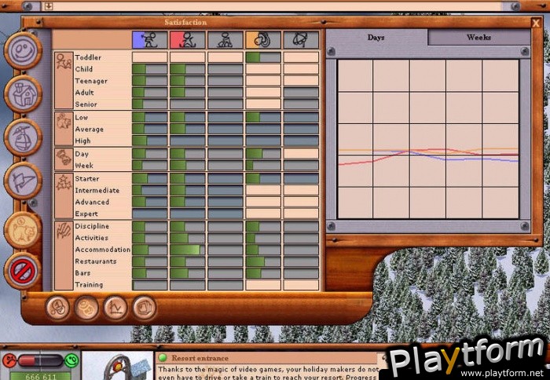Image resolution: width=550 pixels, height=380 pixels.
Task: Click the green money display 666 611
Action: pyautogui.click(x=41, y=376)
